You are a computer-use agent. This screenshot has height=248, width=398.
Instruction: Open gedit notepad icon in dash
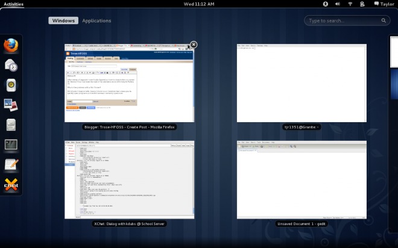pyautogui.click(x=11, y=164)
